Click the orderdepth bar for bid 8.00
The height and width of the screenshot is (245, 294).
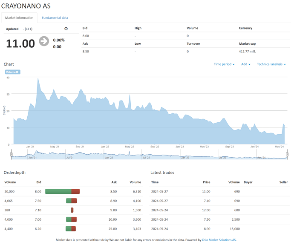[x=63, y=191]
